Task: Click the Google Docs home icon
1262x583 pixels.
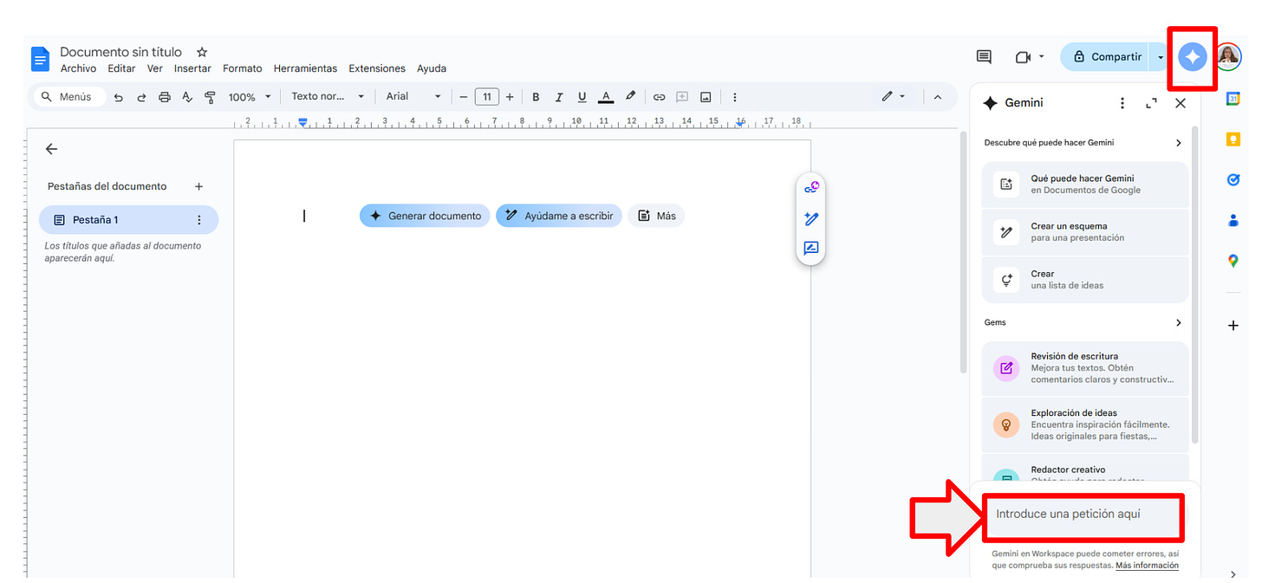Action: pyautogui.click(x=41, y=59)
